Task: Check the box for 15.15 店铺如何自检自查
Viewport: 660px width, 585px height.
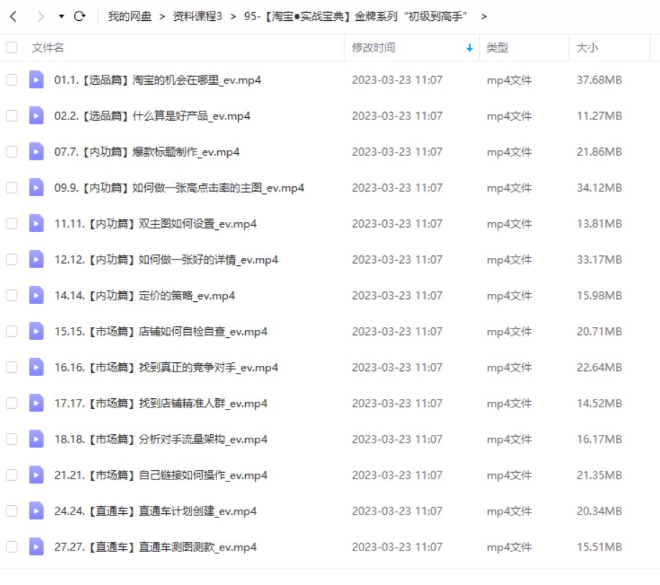Action: [12, 331]
